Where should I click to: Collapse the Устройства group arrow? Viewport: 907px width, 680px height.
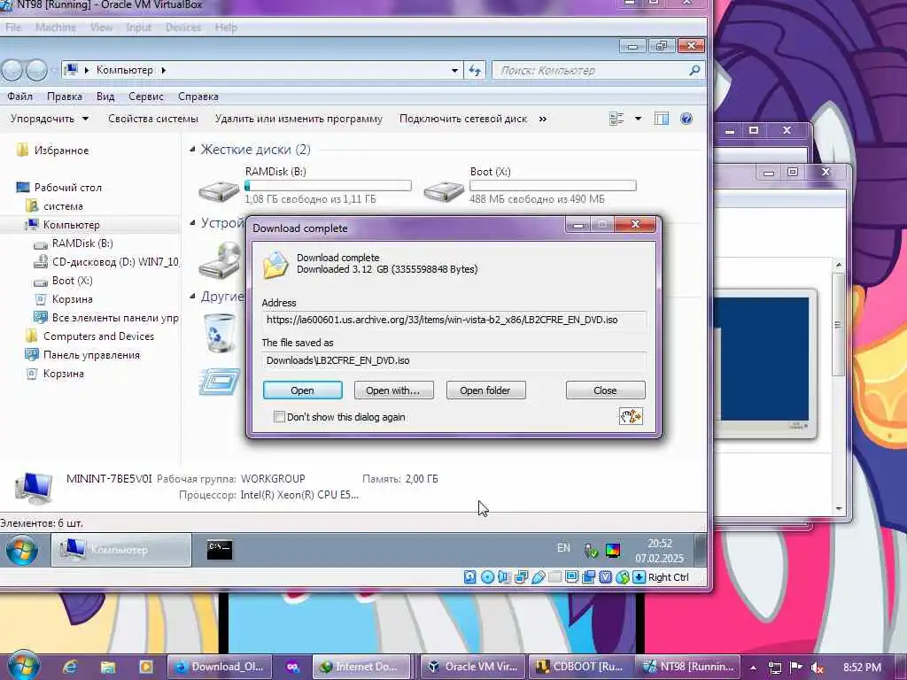192,222
